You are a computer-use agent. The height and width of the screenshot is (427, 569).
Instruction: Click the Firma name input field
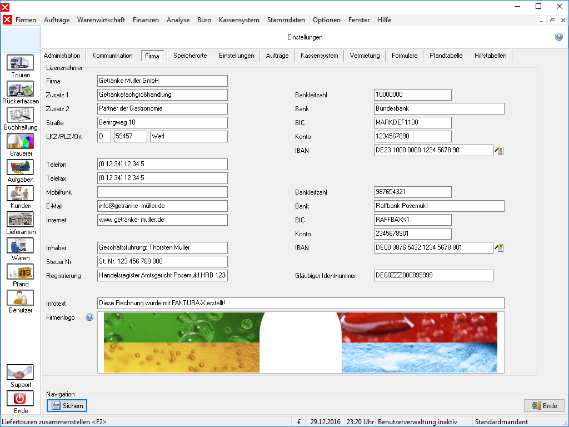162,81
